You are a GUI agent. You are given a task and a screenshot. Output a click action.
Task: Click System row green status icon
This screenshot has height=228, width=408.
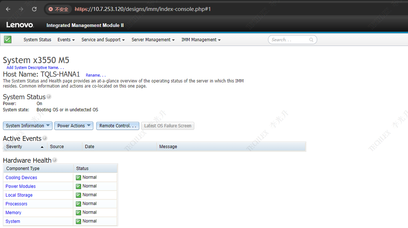pos(78,221)
